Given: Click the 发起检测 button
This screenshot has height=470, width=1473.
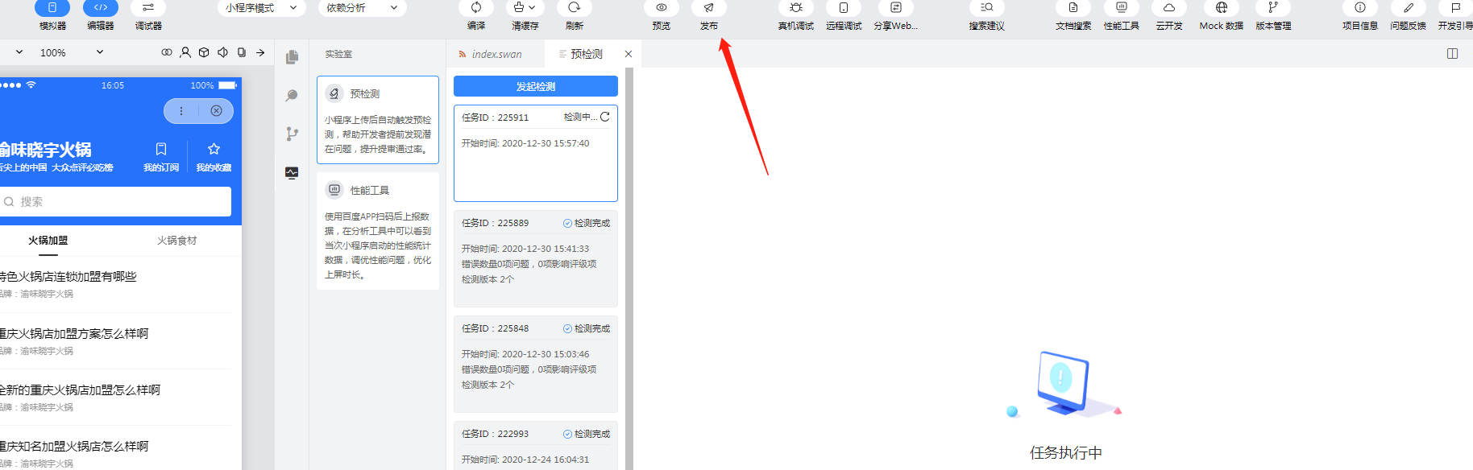Looking at the screenshot, I should pos(536,86).
